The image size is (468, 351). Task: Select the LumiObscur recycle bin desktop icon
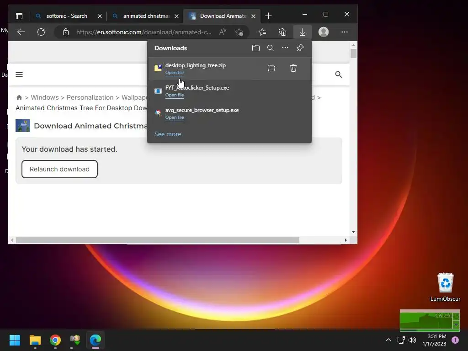445,287
